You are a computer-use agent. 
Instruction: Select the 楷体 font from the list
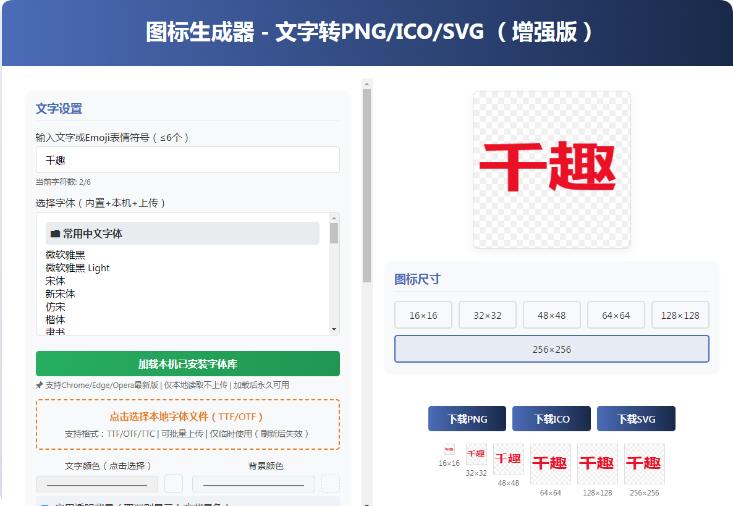coord(55,319)
